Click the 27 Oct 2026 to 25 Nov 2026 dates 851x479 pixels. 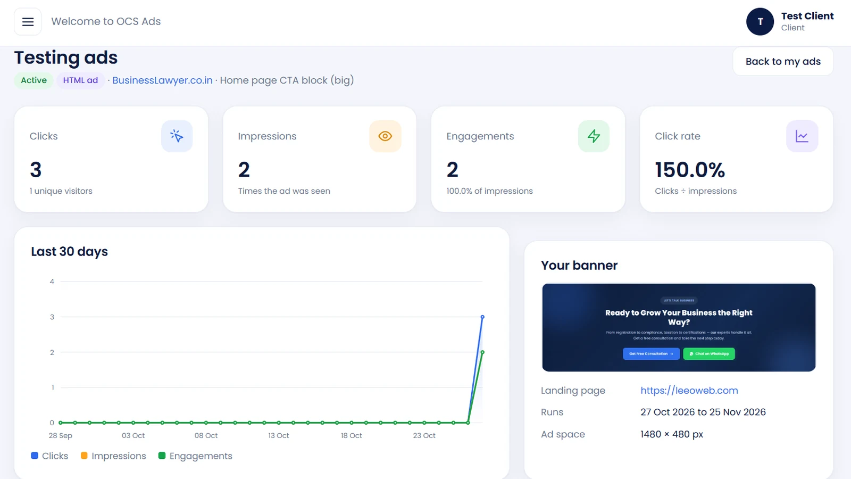point(703,412)
